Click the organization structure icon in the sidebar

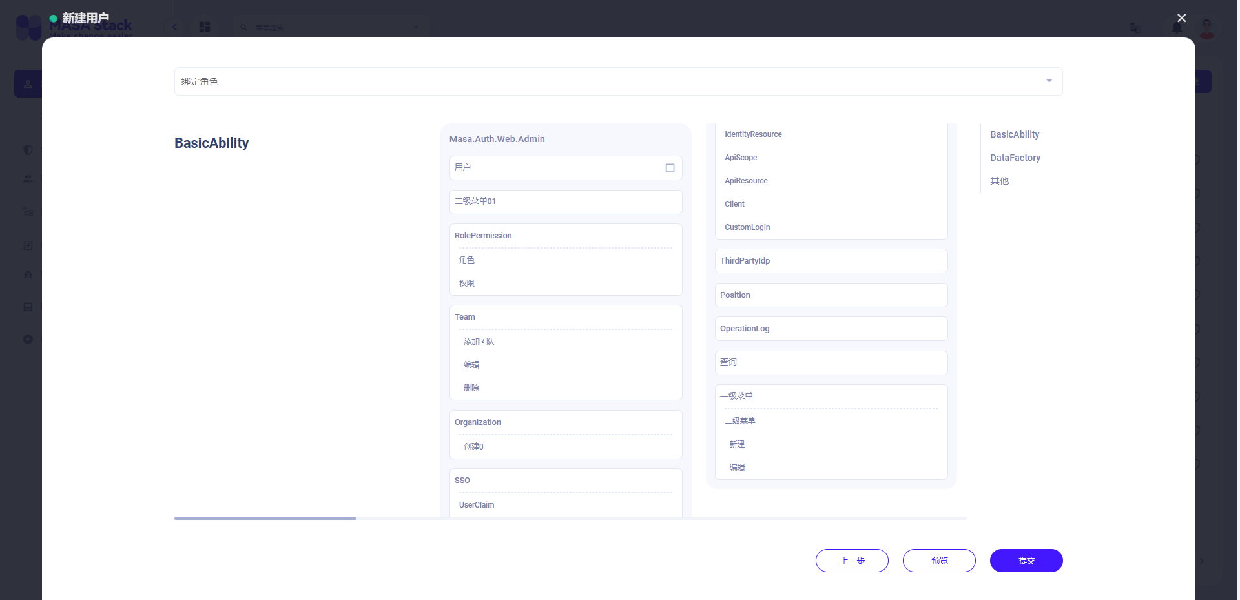point(28,211)
